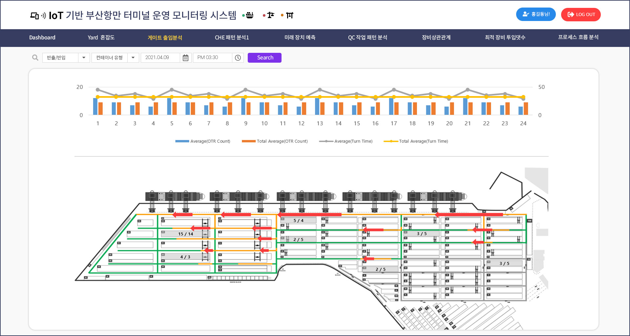630x336 pixels.
Task: Click the crane icon in header
Action: click(270, 15)
